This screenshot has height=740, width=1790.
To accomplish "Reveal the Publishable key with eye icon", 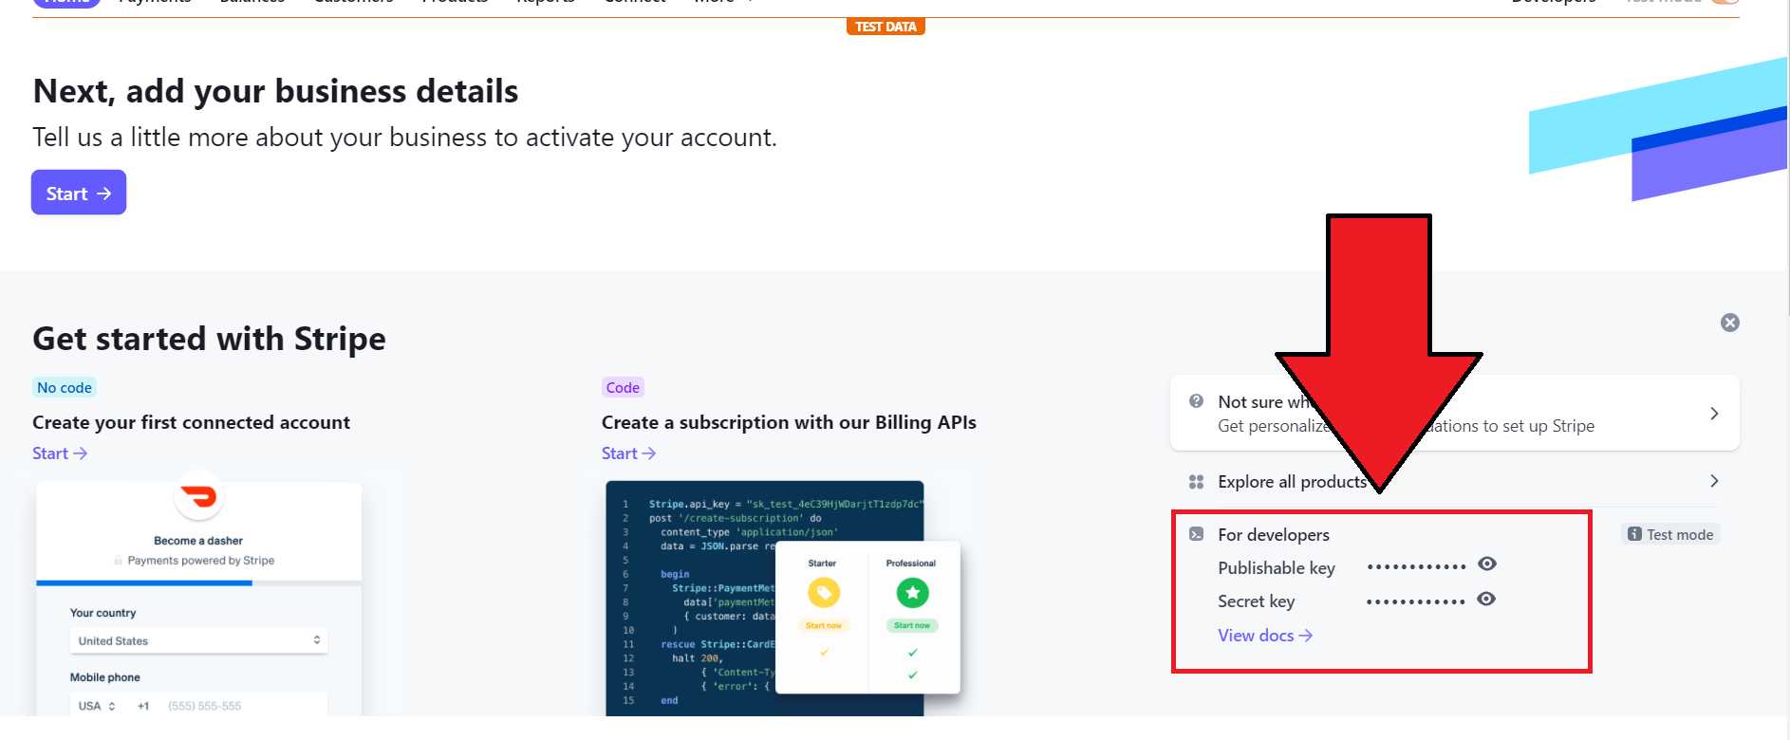I will point(1487,564).
